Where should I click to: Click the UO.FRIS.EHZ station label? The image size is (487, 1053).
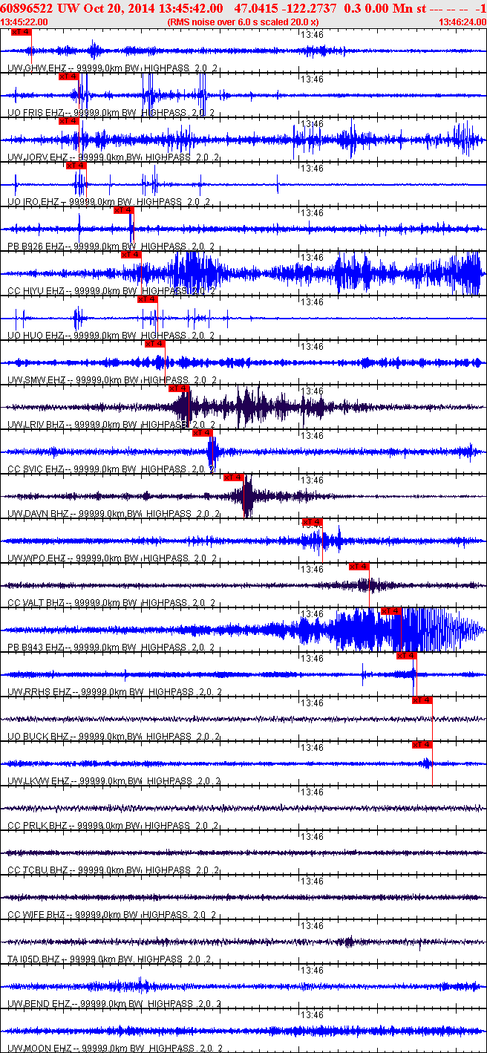tap(35, 113)
